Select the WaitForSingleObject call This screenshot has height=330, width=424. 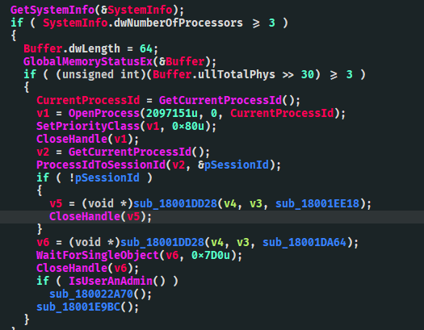click(98, 255)
